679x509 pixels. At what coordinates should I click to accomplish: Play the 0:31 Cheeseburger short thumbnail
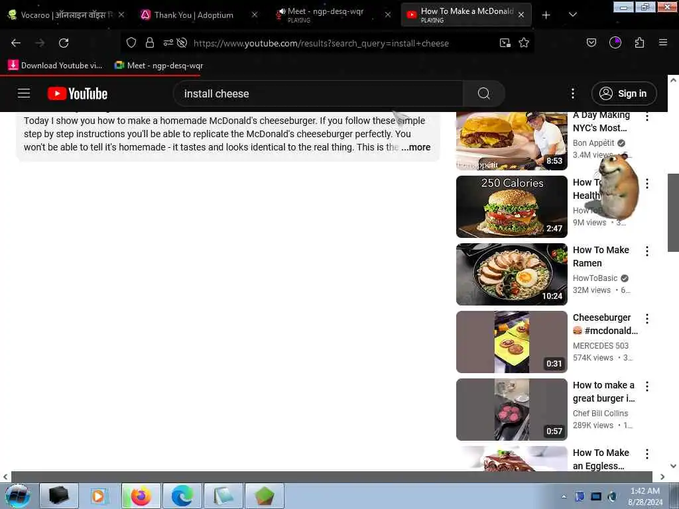pyautogui.click(x=511, y=342)
